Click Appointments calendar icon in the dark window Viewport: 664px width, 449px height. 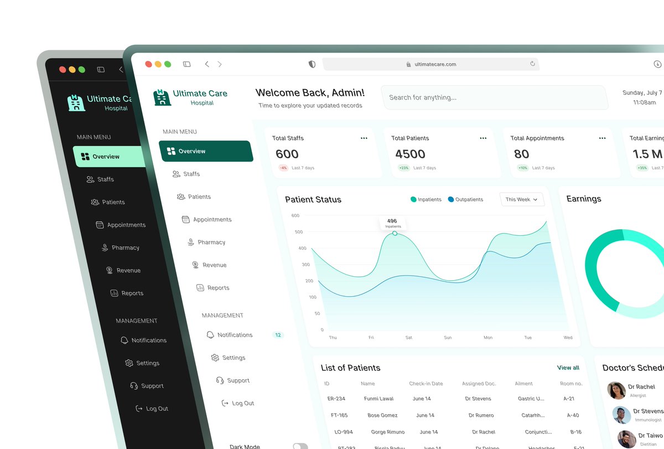pos(100,225)
